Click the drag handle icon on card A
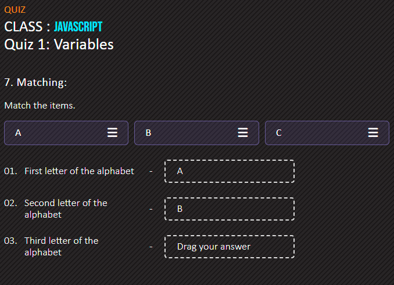The width and height of the screenshot is (394, 285). tap(112, 132)
